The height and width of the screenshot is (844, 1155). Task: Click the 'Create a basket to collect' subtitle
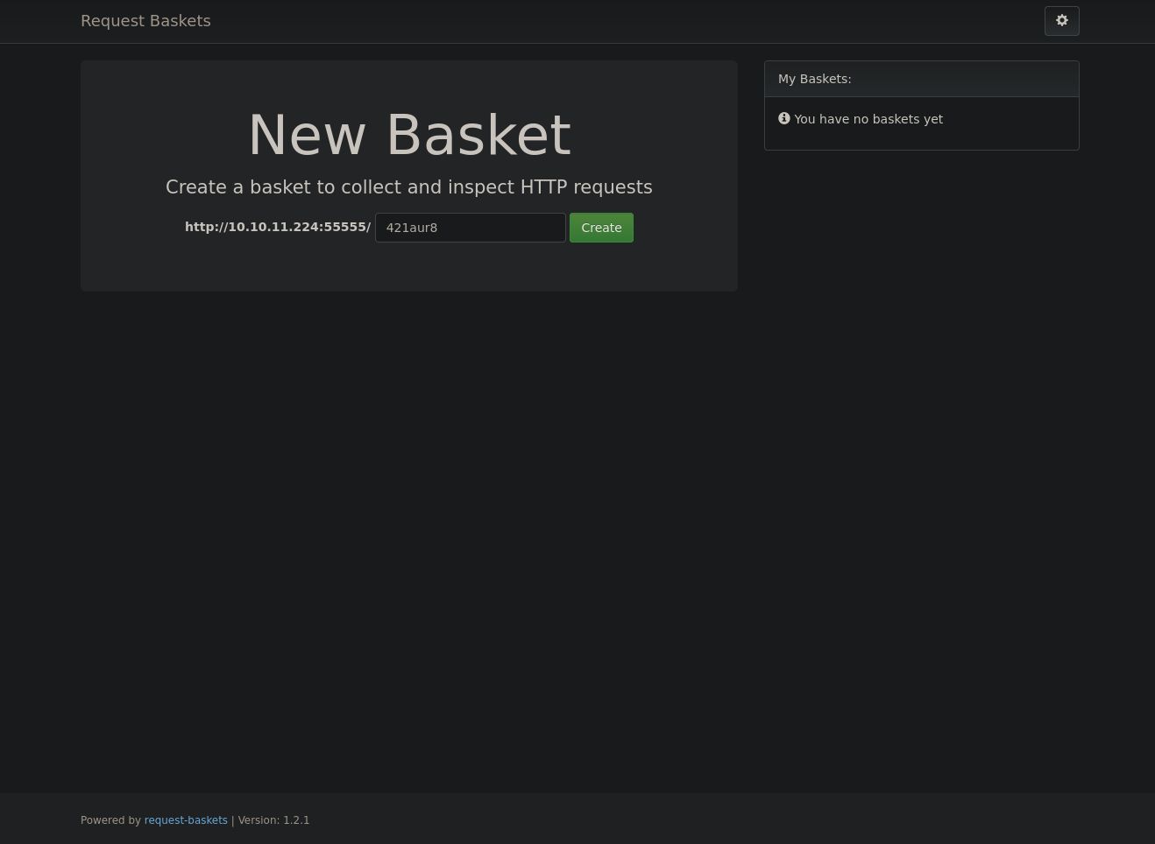[409, 187]
